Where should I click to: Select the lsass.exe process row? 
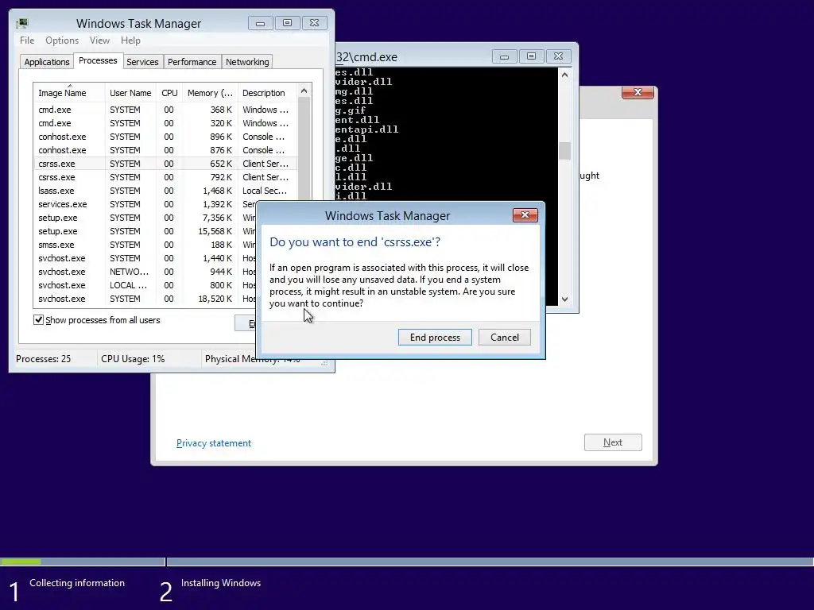(x=165, y=191)
